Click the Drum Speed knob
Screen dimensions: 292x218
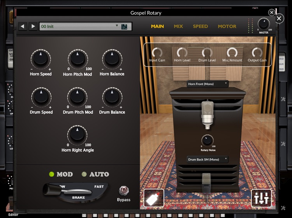click(x=41, y=97)
